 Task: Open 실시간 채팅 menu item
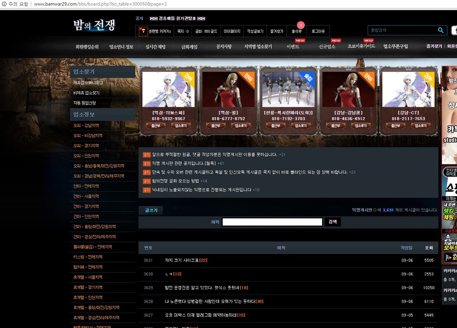click(155, 46)
